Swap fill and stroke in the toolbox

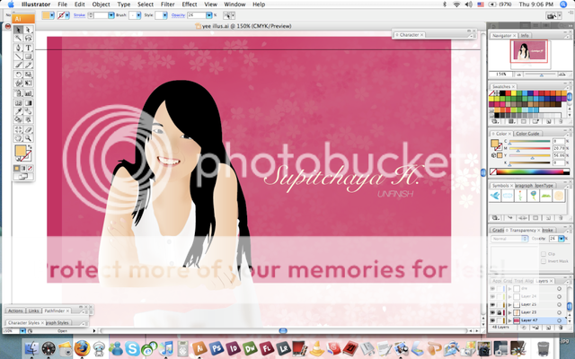click(x=30, y=147)
